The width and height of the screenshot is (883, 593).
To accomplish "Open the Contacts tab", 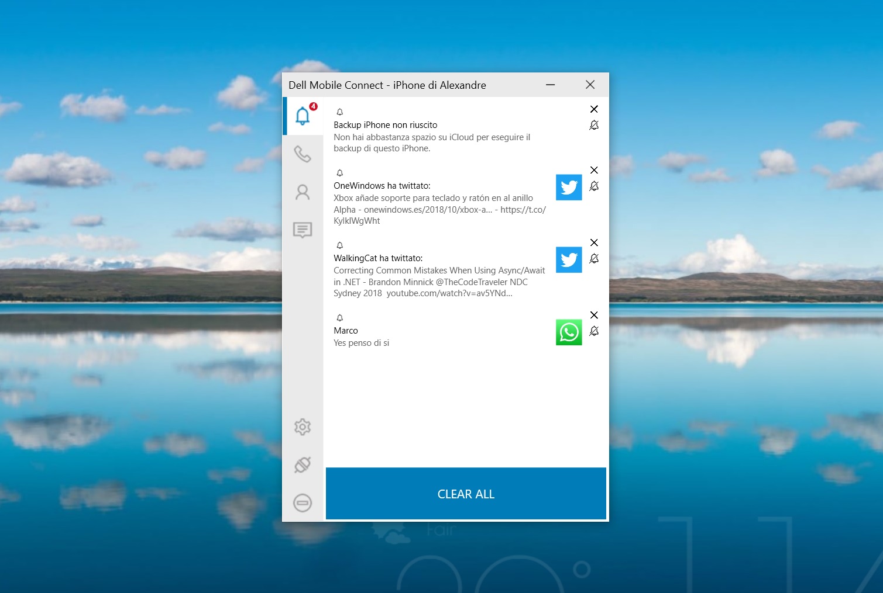I will point(303,192).
